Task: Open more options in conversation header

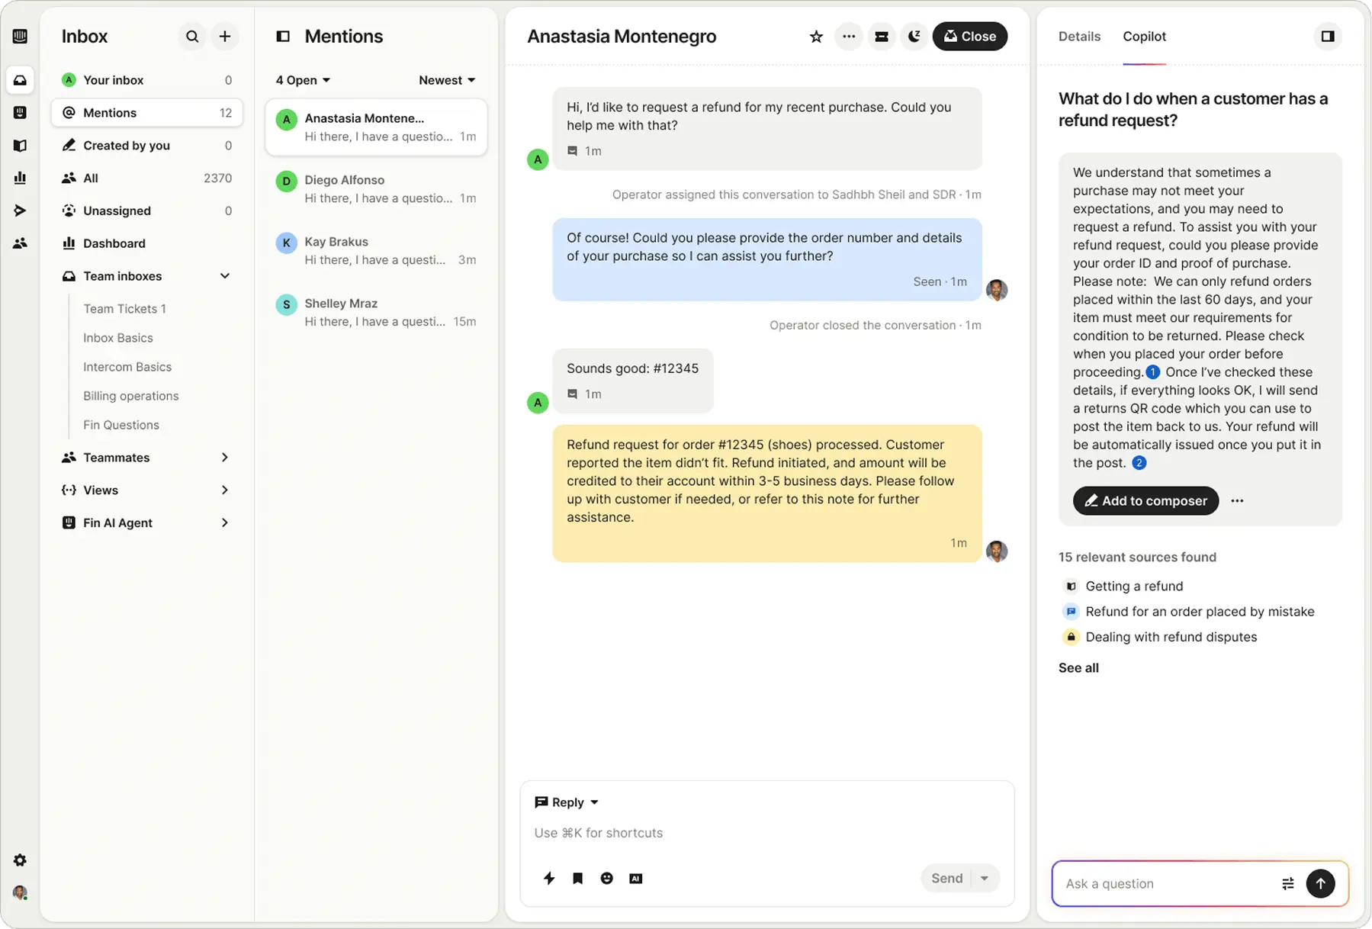Action: [x=849, y=37]
